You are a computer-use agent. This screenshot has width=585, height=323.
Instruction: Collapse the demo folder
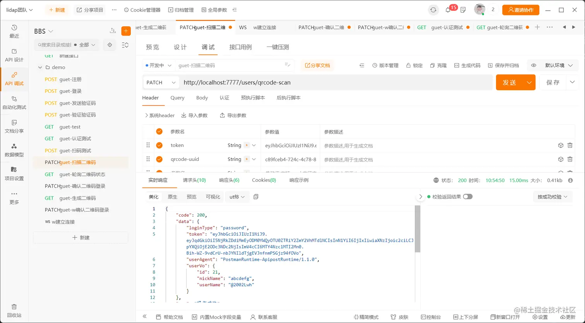(40, 67)
